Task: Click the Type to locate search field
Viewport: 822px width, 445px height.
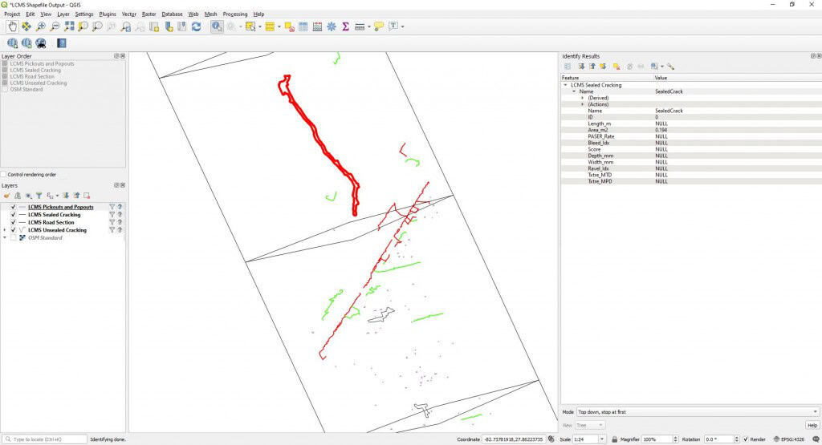Action: click(45, 439)
